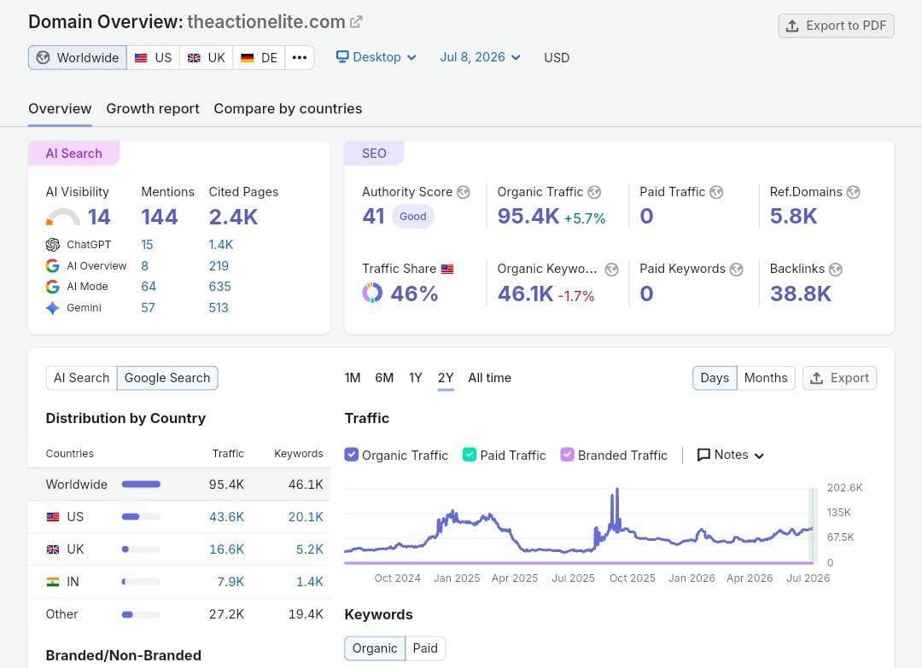
Task: Click the Authority Score globe info icon
Action: 464,192
